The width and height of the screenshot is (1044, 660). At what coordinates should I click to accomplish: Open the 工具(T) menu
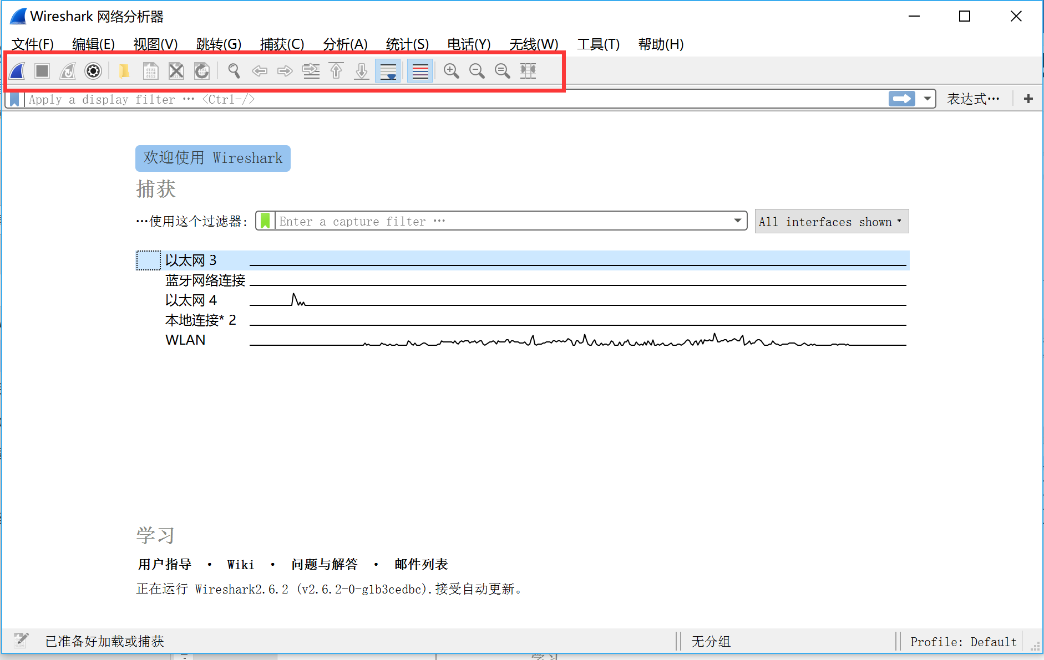(x=599, y=44)
